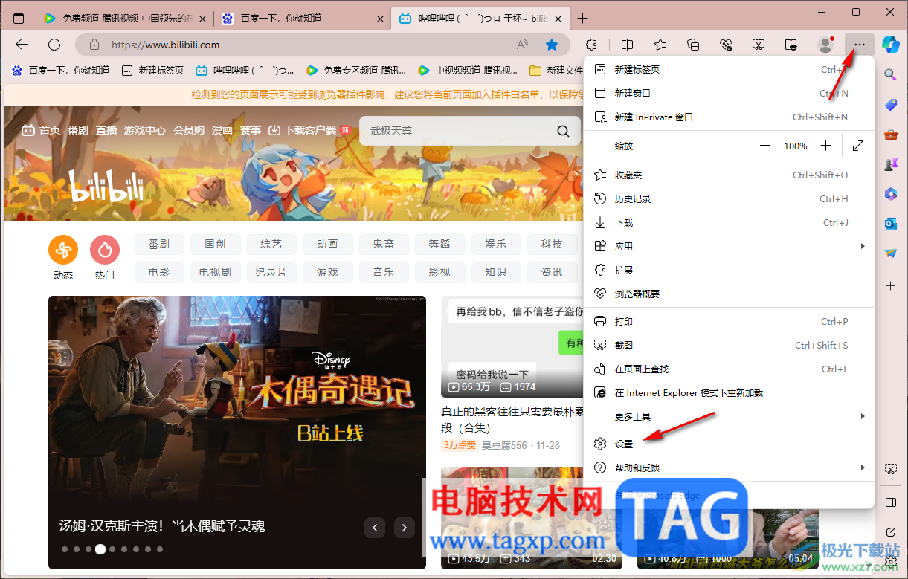Choose reload in Internet Explorer mode
Screen dimensions: 908x579
coord(729,392)
